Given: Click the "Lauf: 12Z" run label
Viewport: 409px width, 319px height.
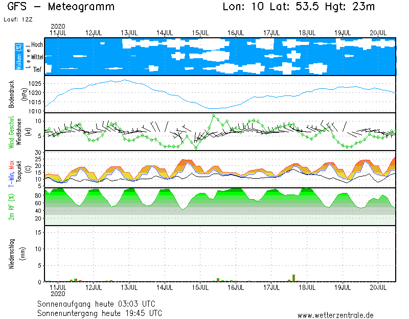Looking at the screenshot, I should (x=18, y=19).
